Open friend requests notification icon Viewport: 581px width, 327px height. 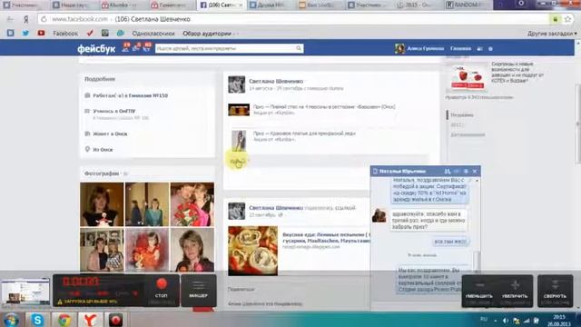click(125, 47)
